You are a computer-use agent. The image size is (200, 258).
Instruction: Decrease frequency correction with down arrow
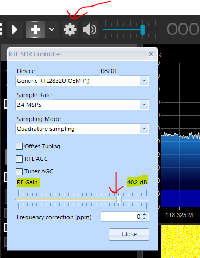pyautogui.click(x=145, y=219)
